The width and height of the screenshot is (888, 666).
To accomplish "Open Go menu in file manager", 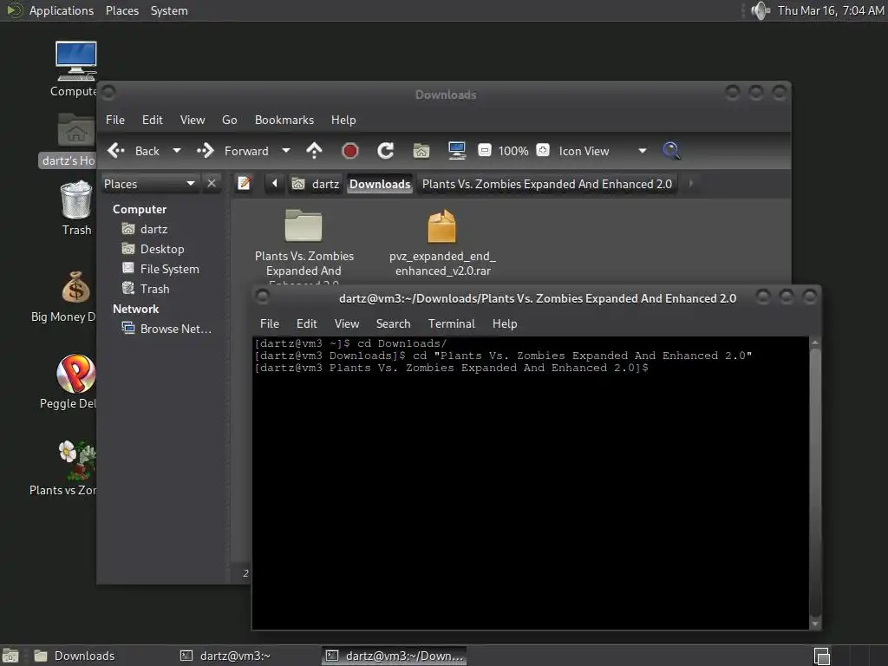I will (229, 120).
